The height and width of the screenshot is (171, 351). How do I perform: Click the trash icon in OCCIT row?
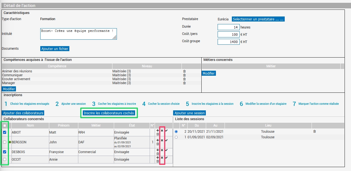(x=157, y=161)
